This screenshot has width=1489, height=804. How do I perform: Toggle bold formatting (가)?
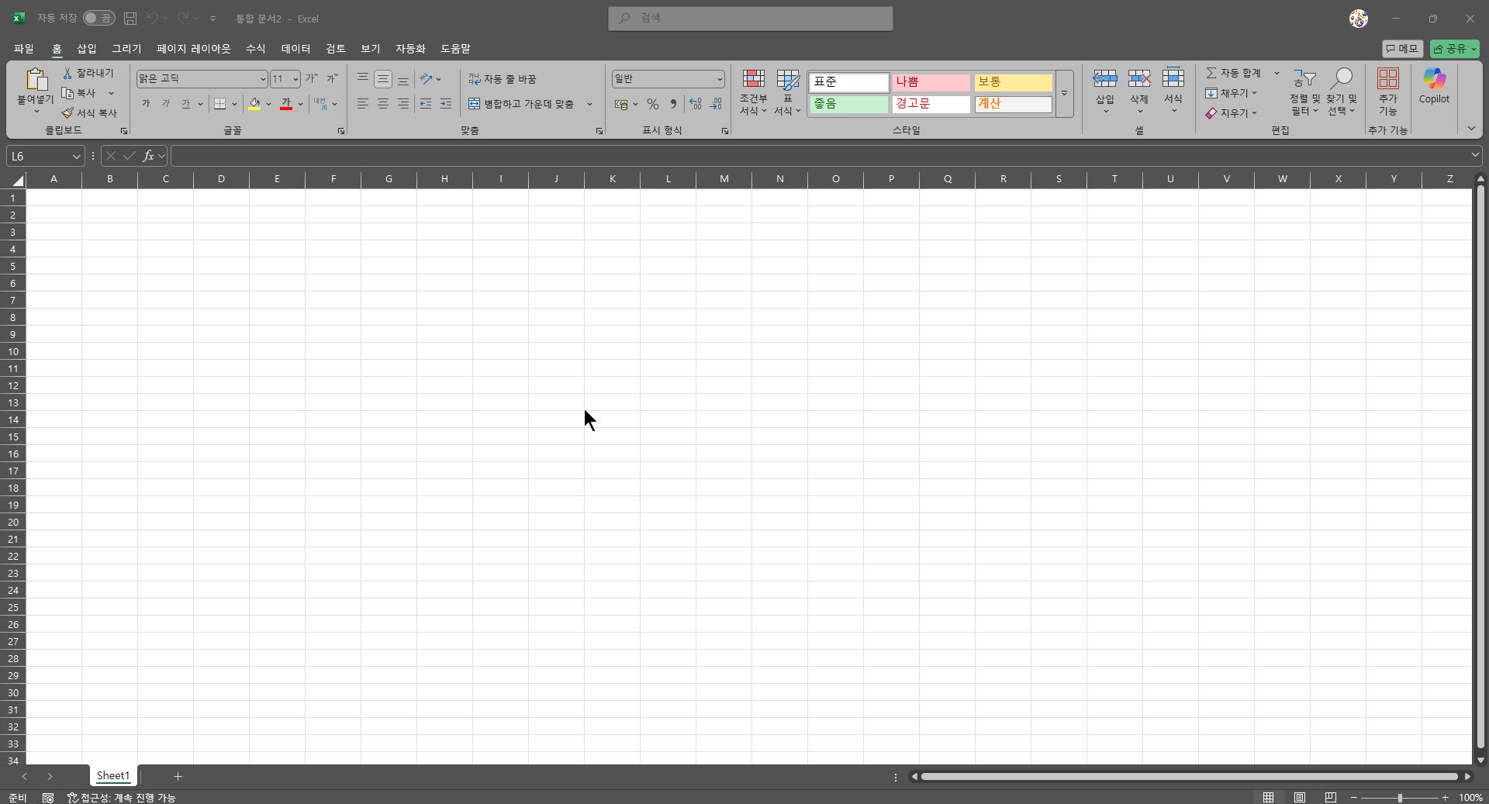[x=145, y=104]
